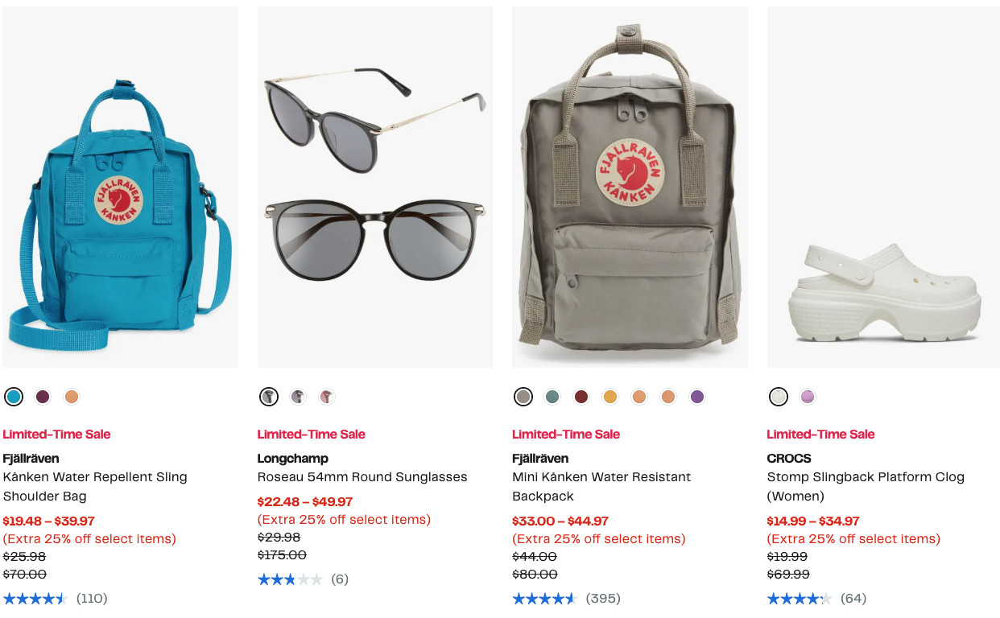Viewport: 1000px width, 618px height.
Task: Open the Mini Kånken Water Resistant Backpack link
Action: tap(601, 486)
